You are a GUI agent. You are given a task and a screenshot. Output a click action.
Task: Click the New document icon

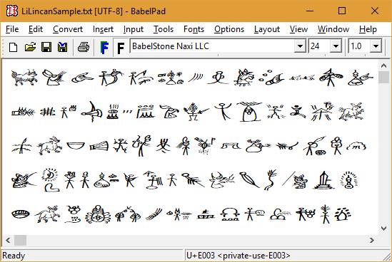point(14,47)
